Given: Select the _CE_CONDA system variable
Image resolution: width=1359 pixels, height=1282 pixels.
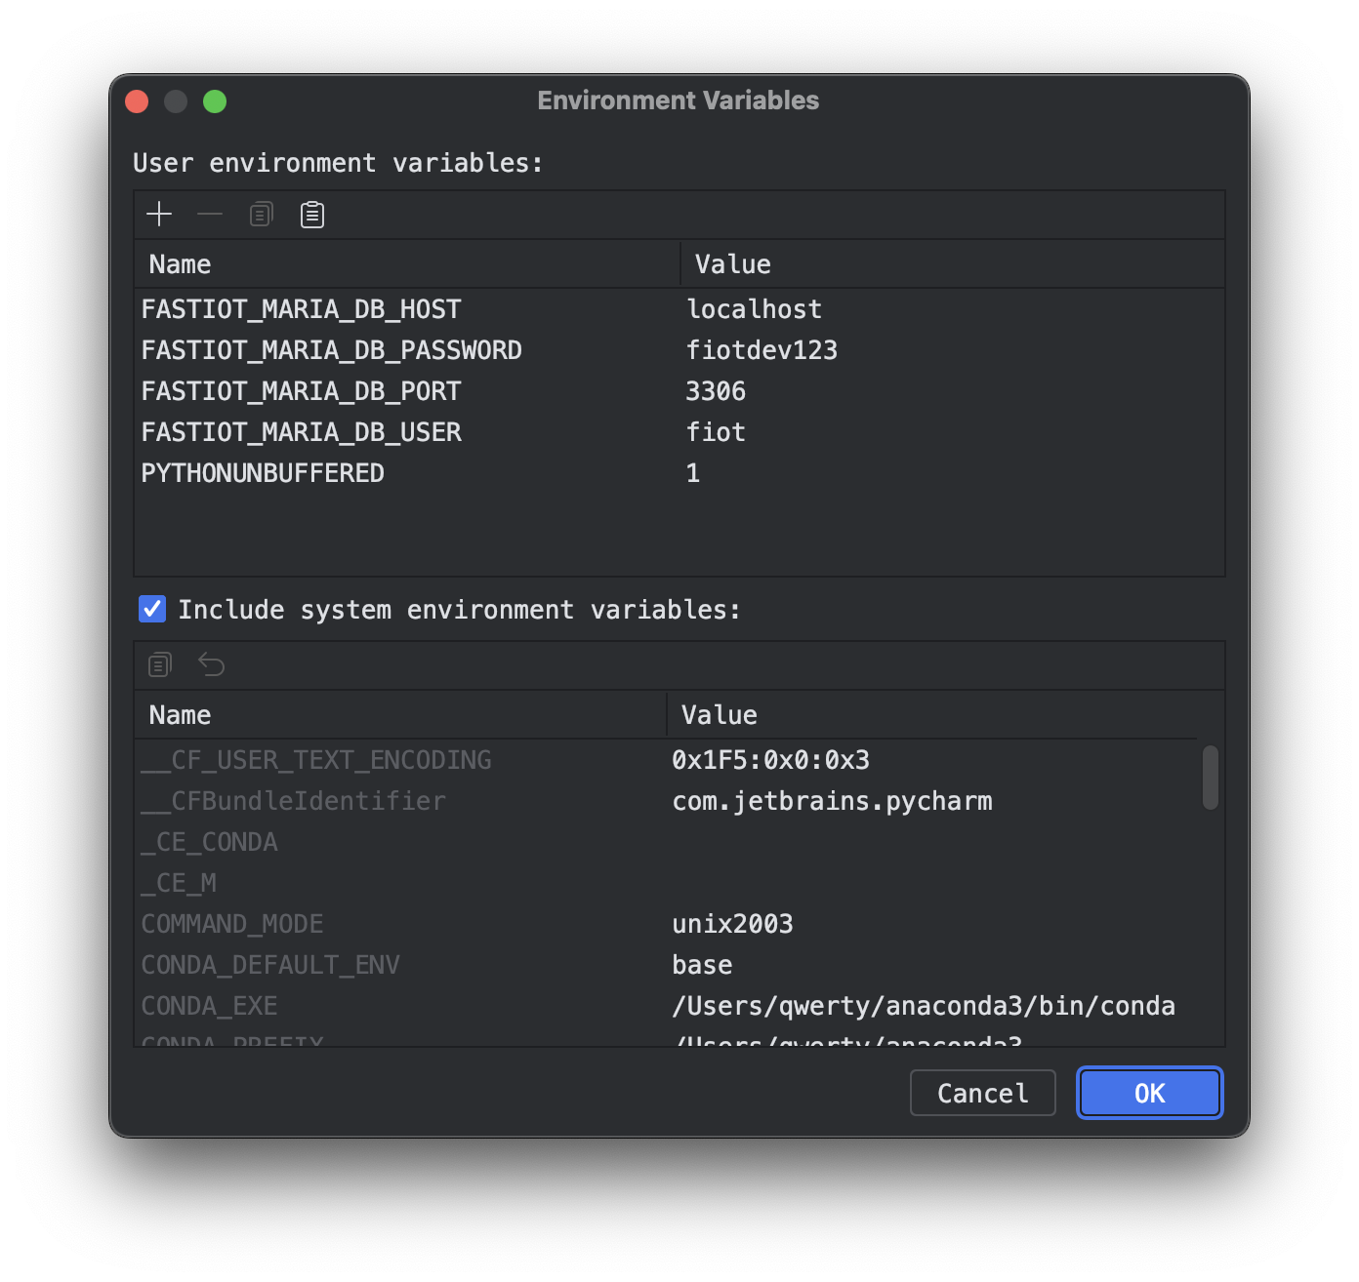Looking at the screenshot, I should pyautogui.click(x=209, y=842).
